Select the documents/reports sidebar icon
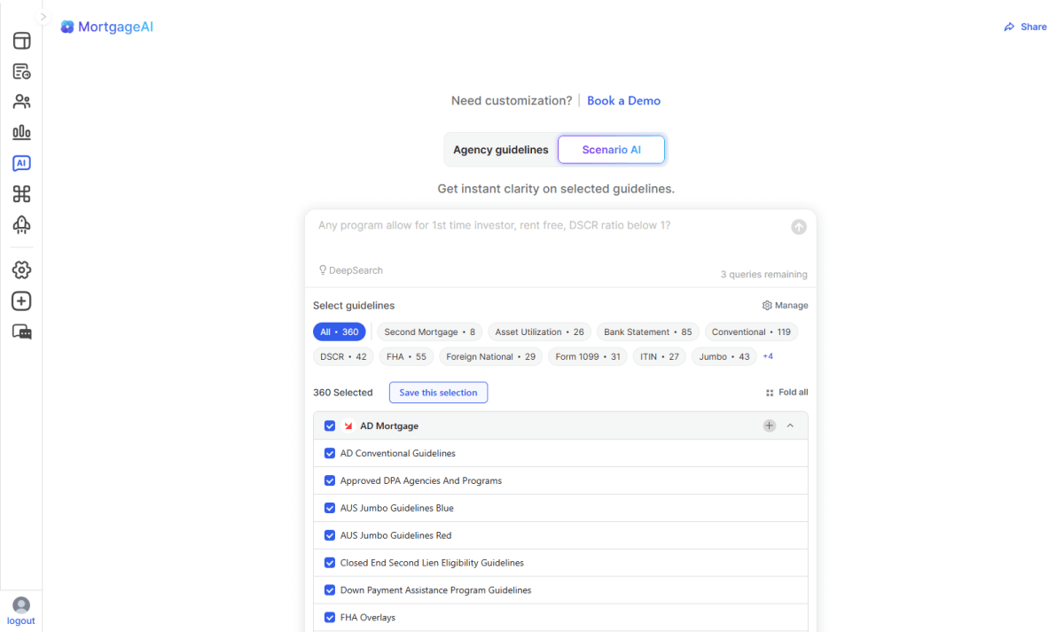Screen dimensions: 1064x632 [21, 71]
